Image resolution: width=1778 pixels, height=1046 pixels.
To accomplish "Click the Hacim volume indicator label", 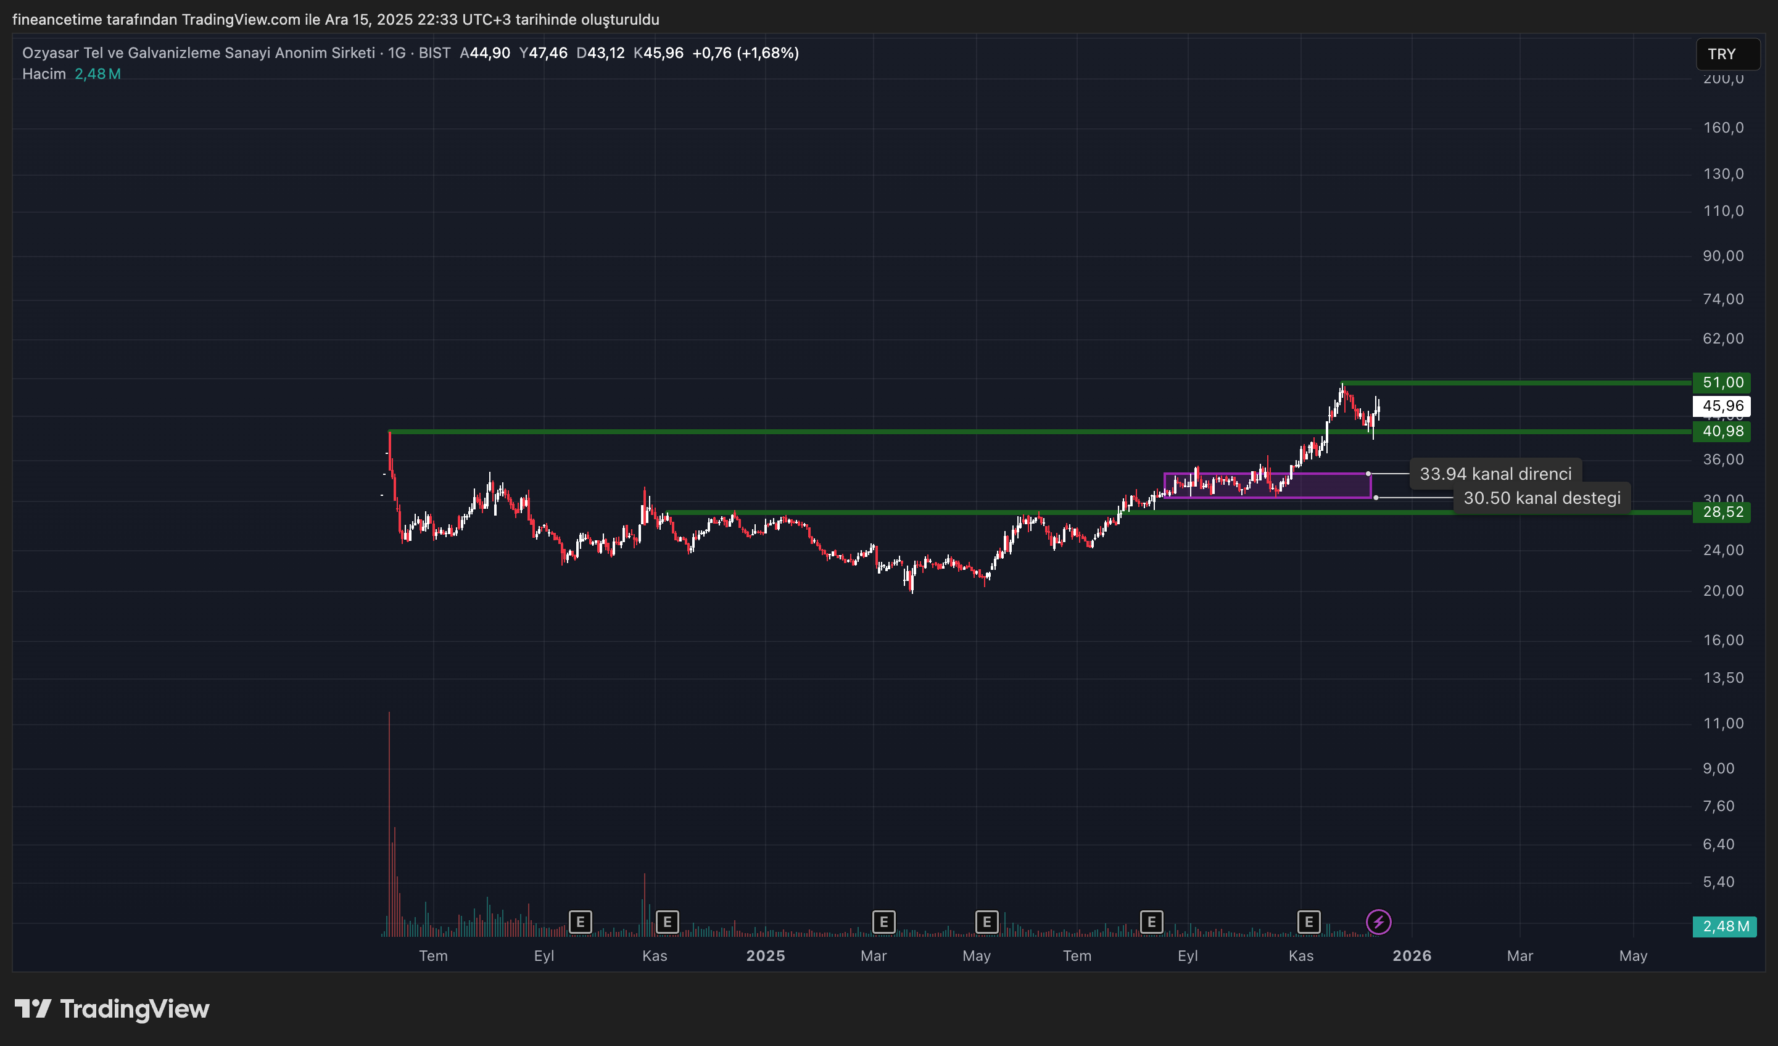I will point(44,74).
